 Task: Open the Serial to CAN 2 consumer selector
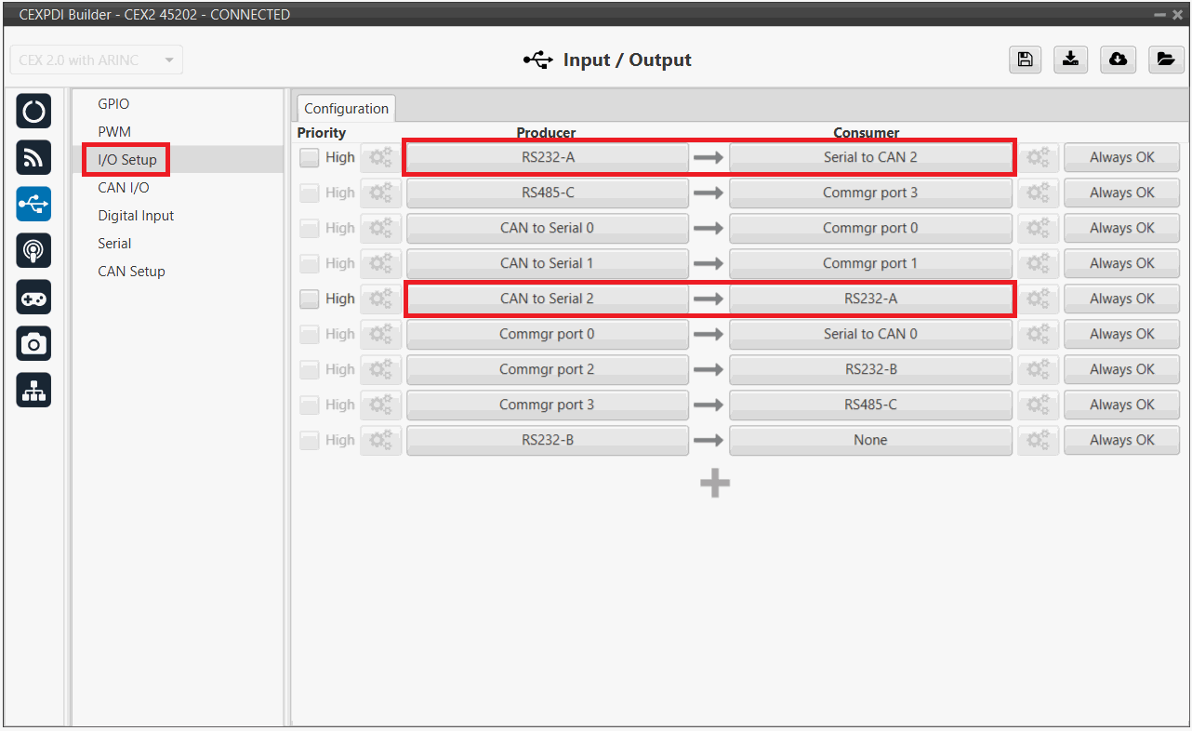[x=870, y=157]
